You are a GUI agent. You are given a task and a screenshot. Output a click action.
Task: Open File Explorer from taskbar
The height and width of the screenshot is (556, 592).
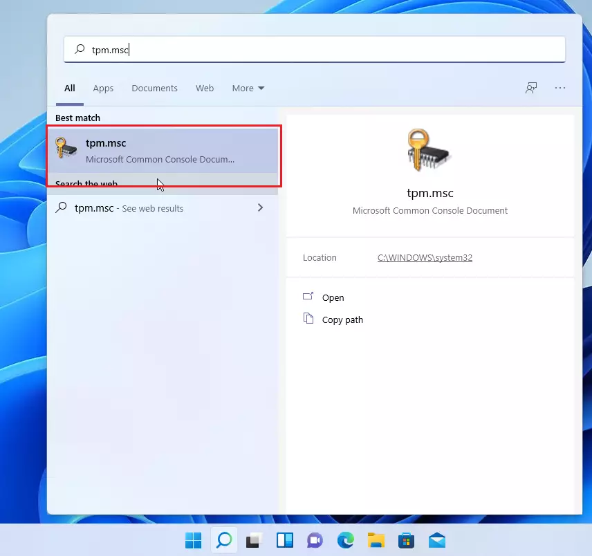[x=376, y=541]
